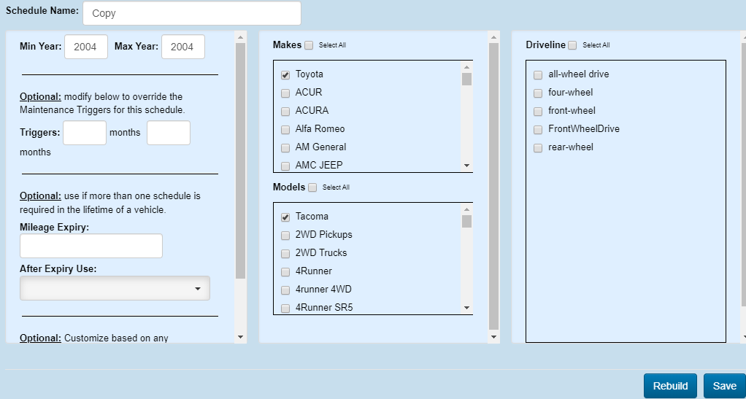
Task: Click the first Triggers months field
Action: [85, 133]
